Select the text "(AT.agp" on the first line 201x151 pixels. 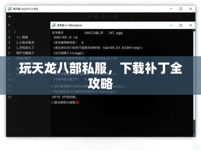click(115, 33)
